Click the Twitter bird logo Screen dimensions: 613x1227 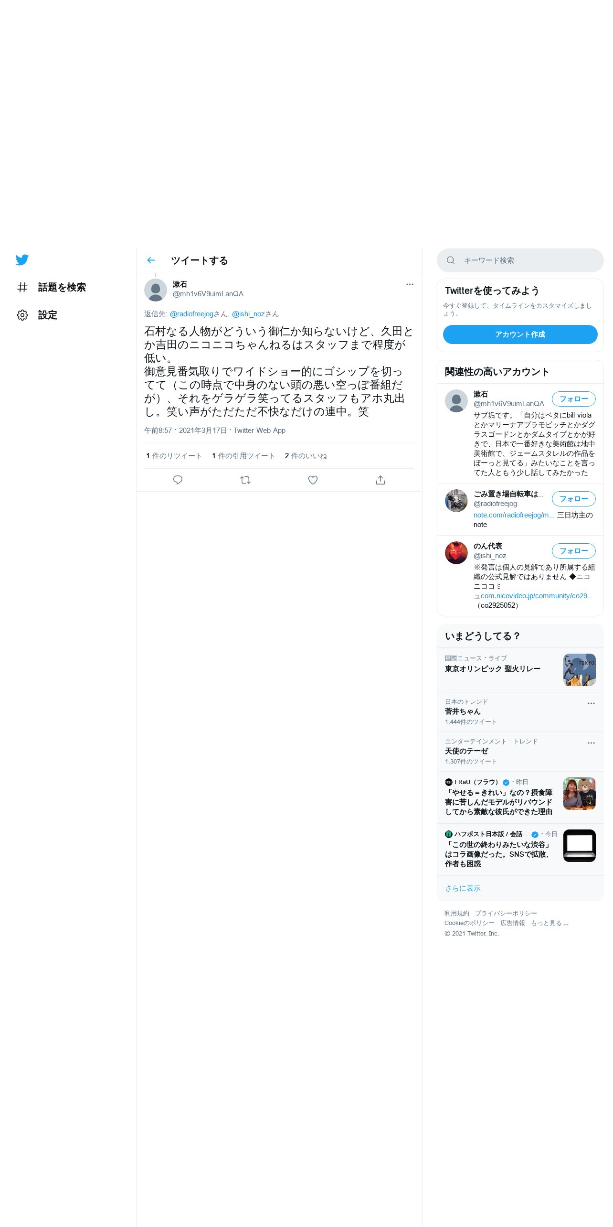(x=22, y=260)
